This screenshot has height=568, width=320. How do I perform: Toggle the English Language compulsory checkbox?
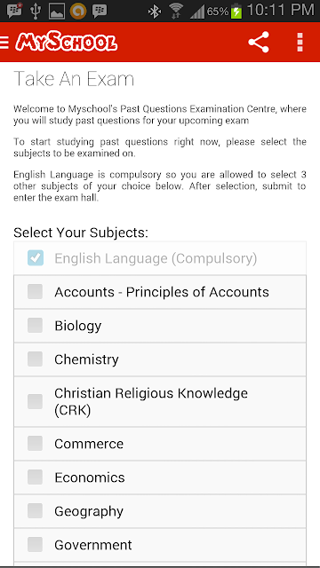pos(36,258)
